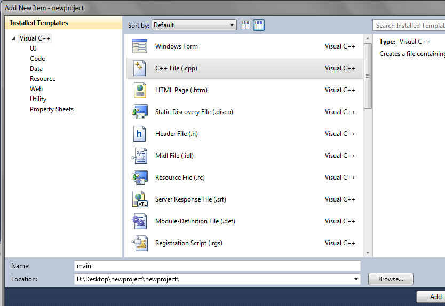Screen dimensions: 445x306
Task: Click the Browse... button
Action: point(391,279)
